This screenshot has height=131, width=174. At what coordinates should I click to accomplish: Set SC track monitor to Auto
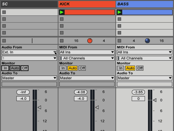pyautogui.click(x=15, y=68)
